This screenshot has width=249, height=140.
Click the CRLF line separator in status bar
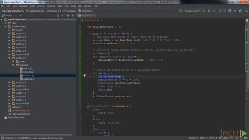(x=203, y=138)
